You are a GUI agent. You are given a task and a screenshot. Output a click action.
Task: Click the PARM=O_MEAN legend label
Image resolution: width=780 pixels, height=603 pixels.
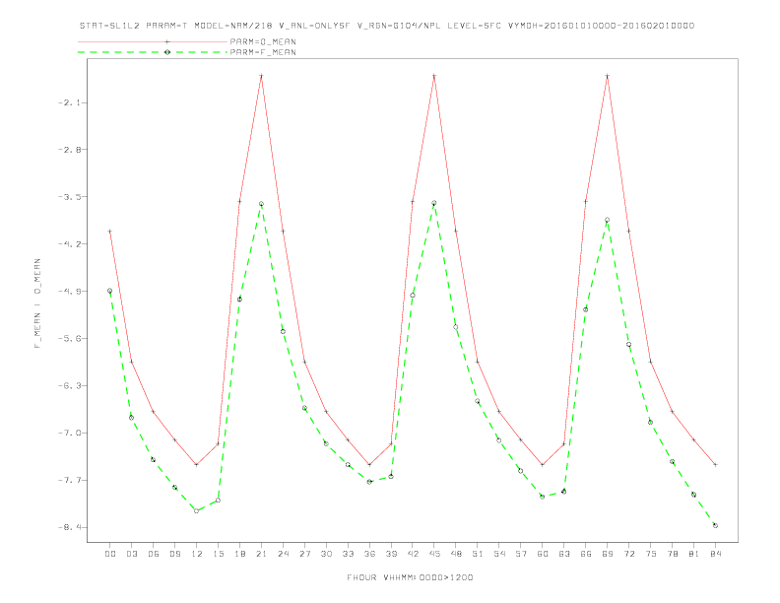(263, 41)
